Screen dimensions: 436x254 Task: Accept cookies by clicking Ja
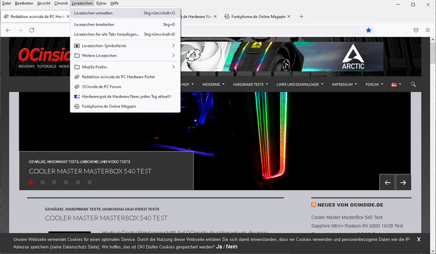(x=219, y=247)
